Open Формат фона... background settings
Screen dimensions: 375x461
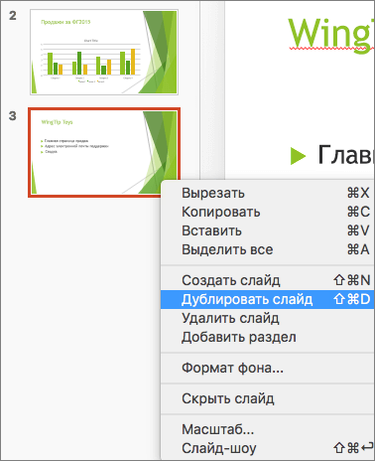click(x=267, y=368)
